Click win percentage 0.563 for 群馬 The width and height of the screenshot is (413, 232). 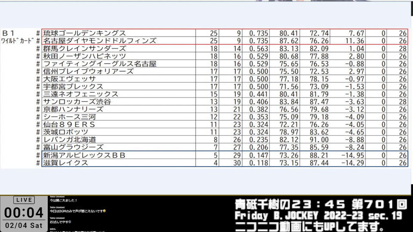(x=259, y=49)
